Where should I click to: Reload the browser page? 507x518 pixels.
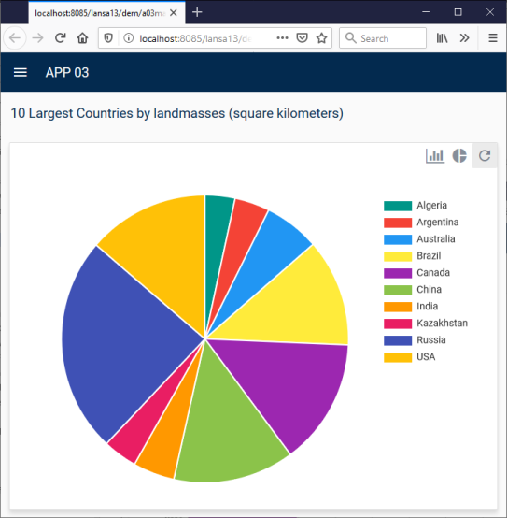[60, 38]
